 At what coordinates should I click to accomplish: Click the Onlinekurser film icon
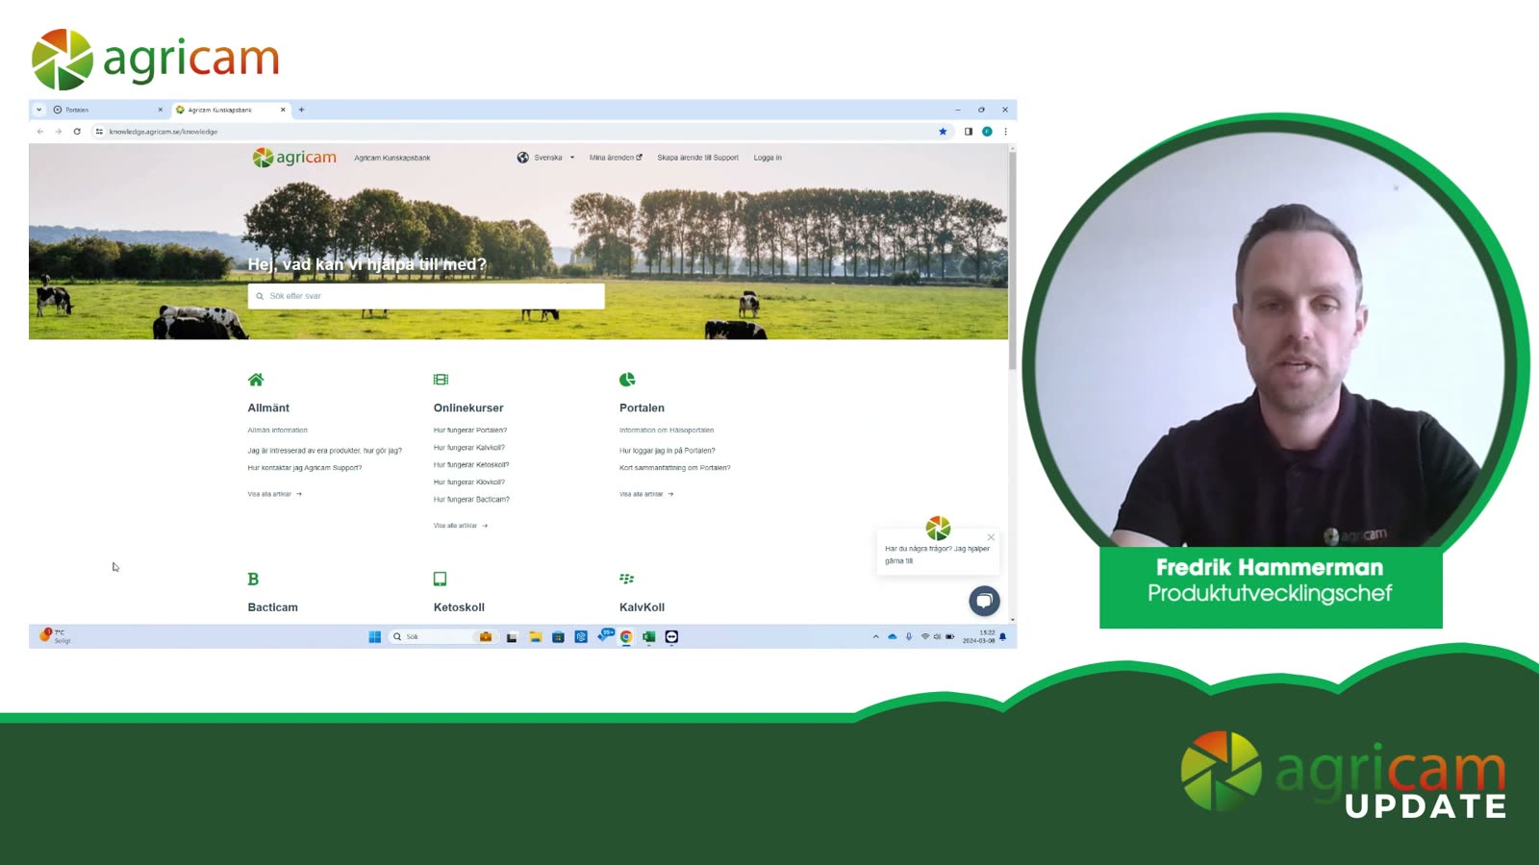point(441,380)
